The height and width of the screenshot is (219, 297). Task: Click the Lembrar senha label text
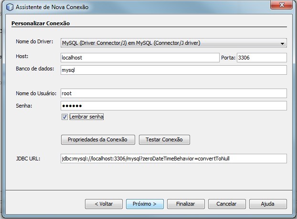86,117
